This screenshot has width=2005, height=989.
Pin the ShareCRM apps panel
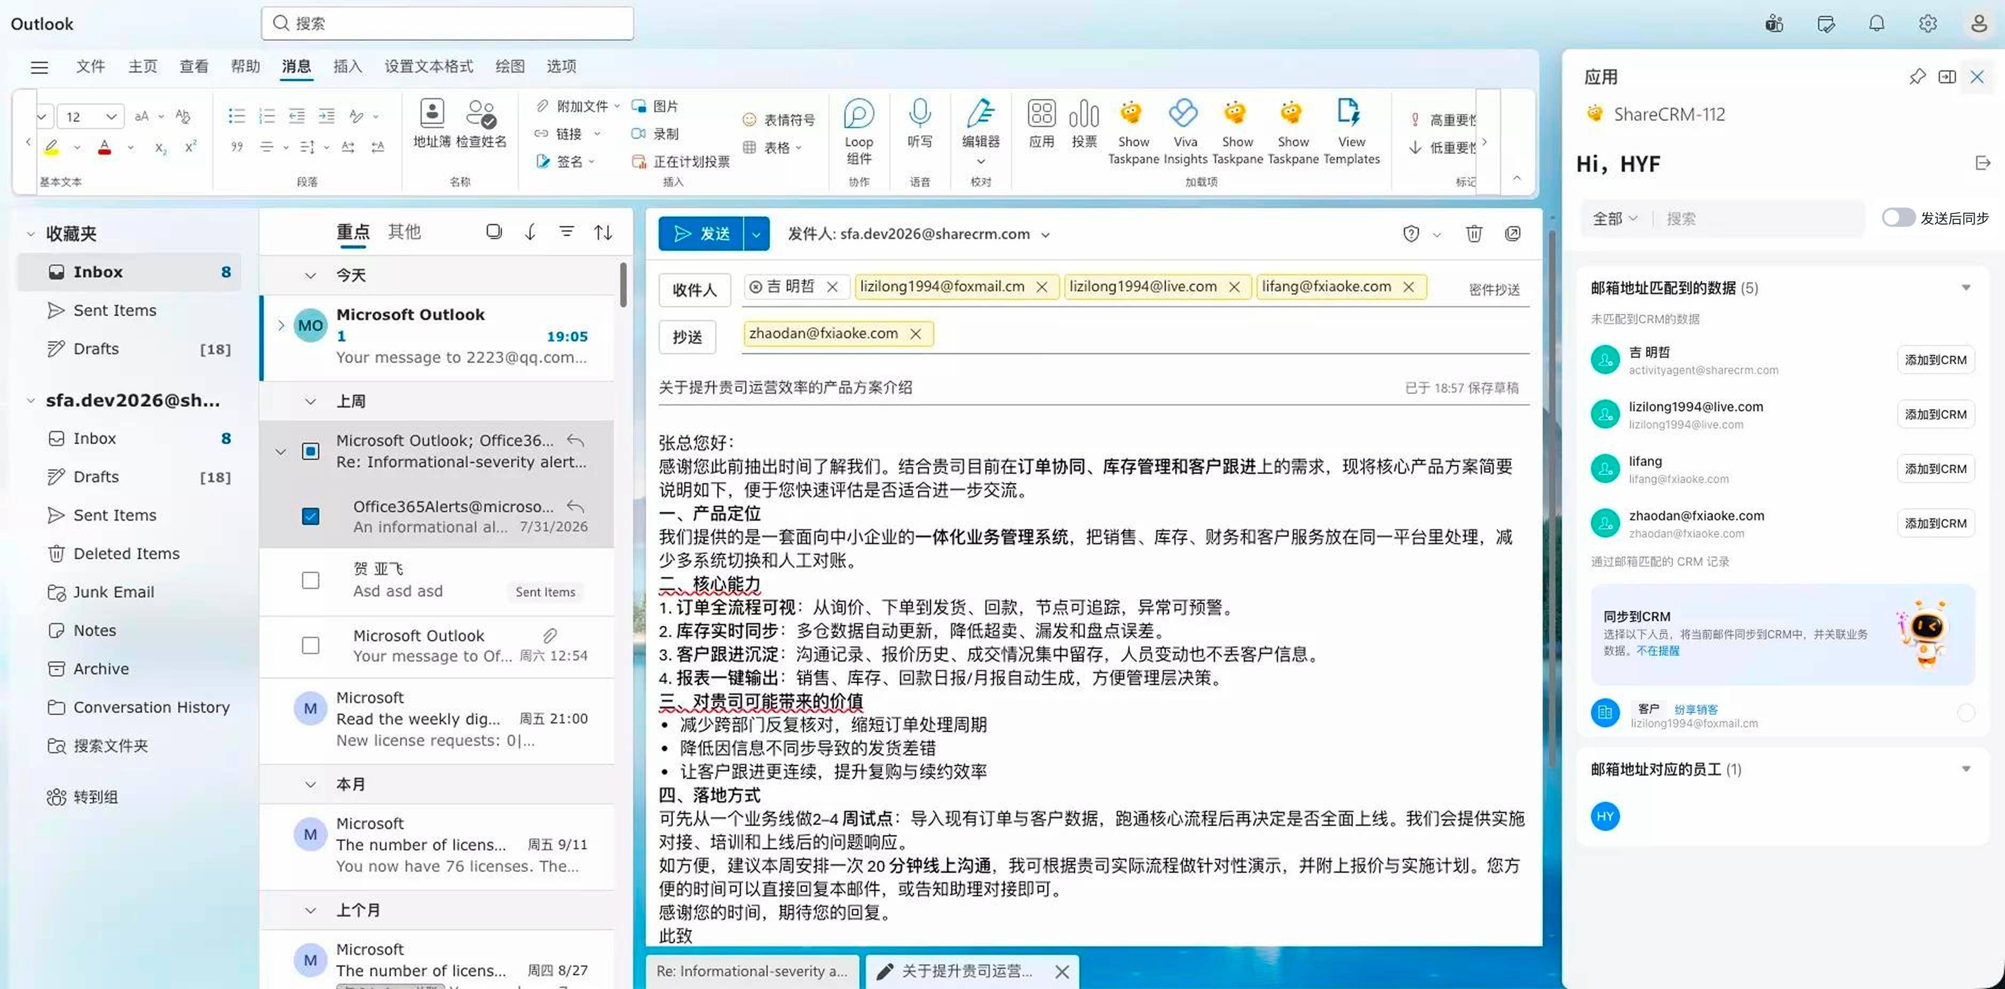pos(1917,76)
